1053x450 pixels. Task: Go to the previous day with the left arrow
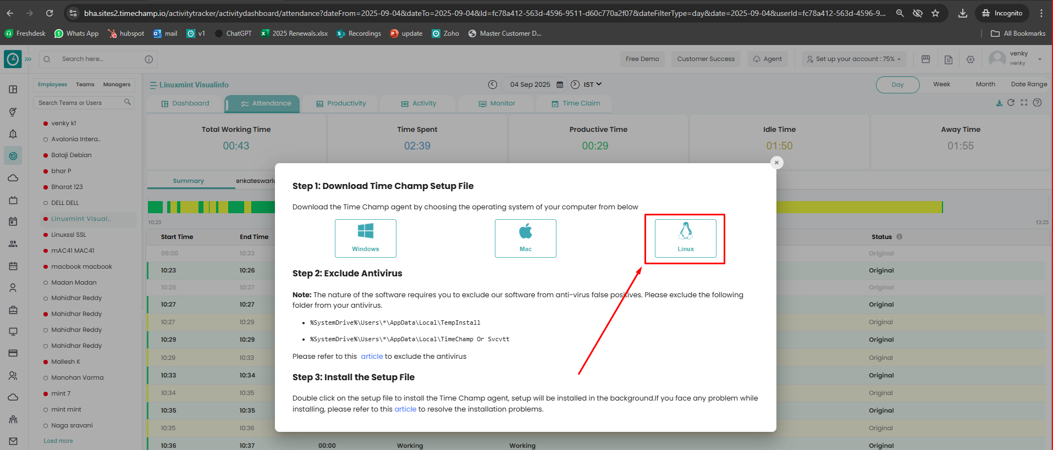pos(493,85)
